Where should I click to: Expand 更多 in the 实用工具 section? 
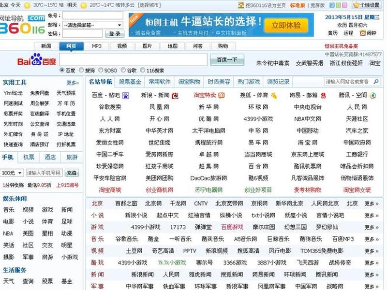pos(73,83)
